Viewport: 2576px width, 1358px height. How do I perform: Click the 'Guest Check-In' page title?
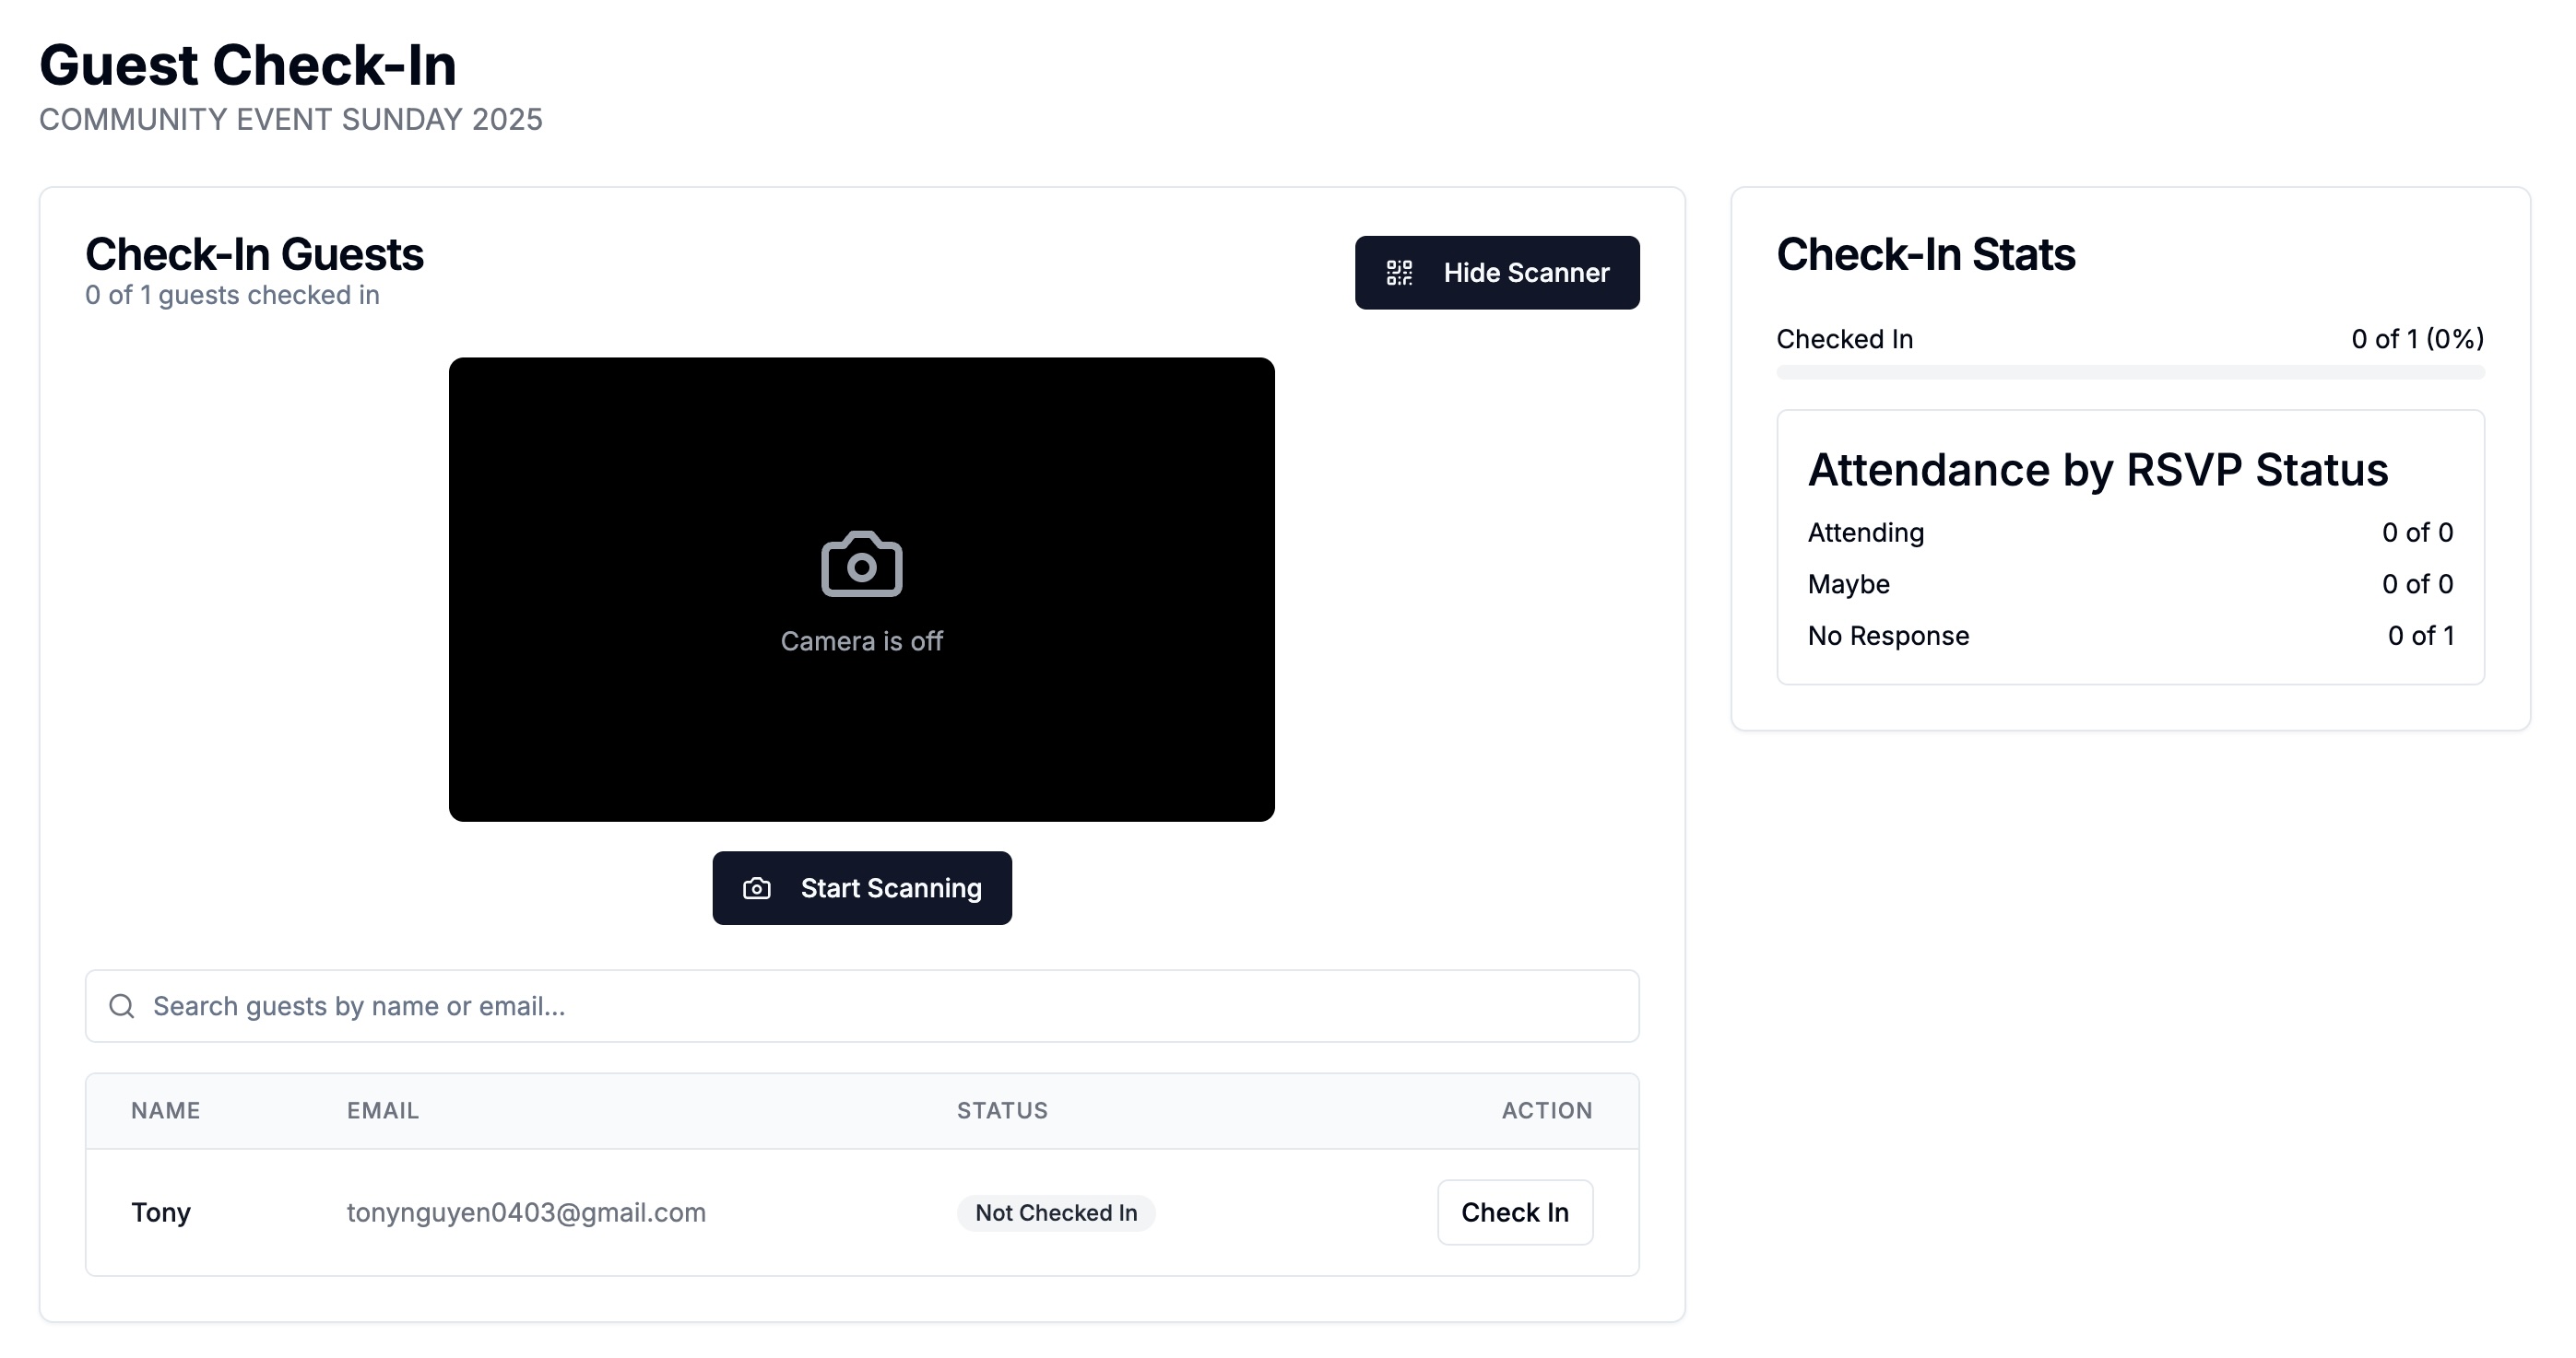[x=248, y=66]
